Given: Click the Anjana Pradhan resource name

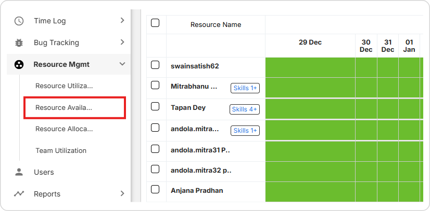Looking at the screenshot, I should 197,191.
